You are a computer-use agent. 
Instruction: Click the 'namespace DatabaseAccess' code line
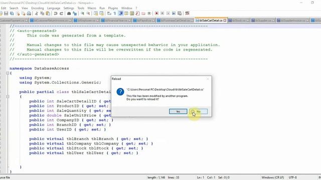39,68
